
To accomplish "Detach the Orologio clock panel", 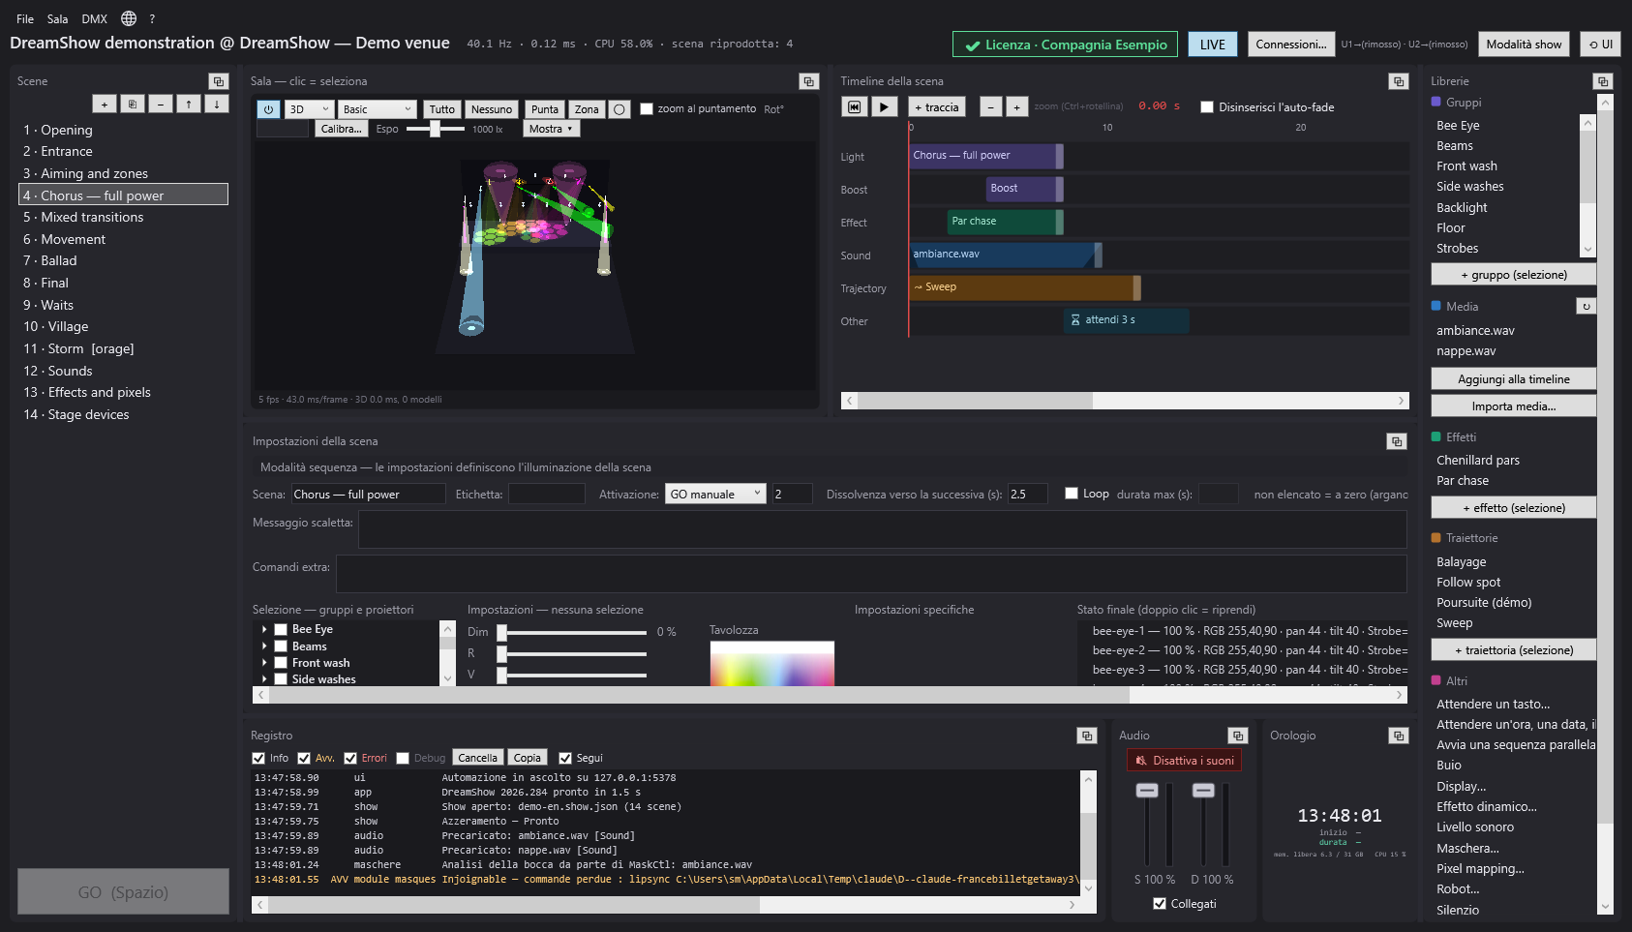I will (x=1398, y=736).
